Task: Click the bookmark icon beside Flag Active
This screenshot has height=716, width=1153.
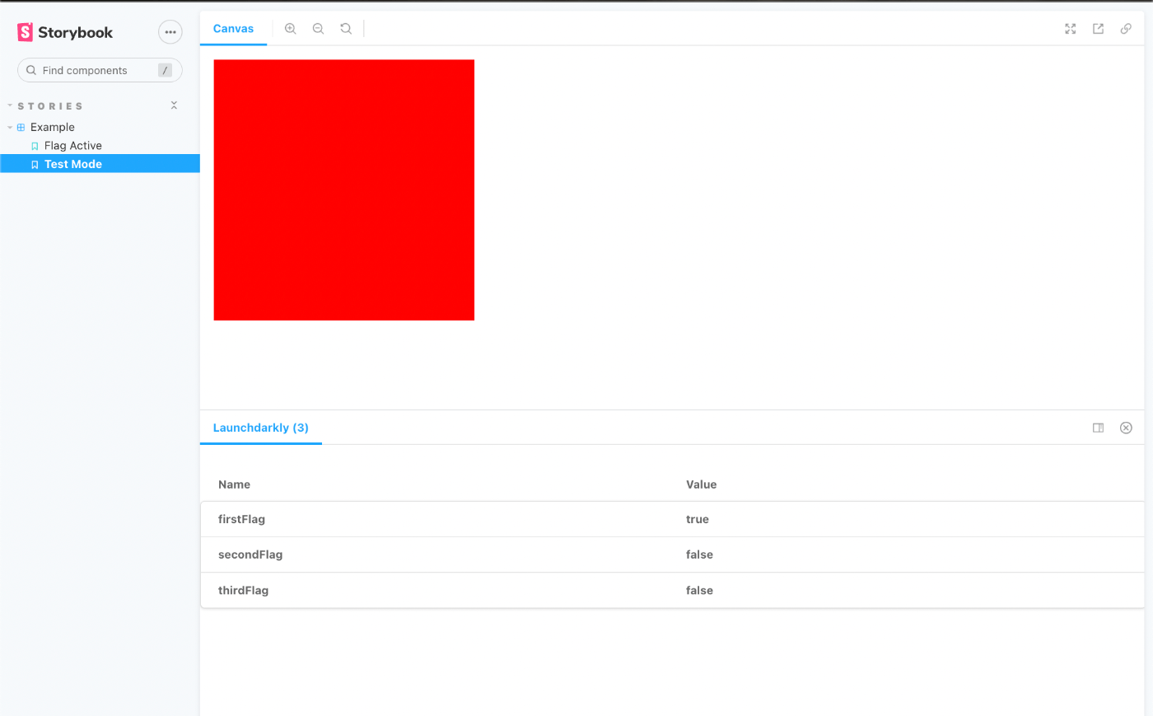Action: [35, 146]
